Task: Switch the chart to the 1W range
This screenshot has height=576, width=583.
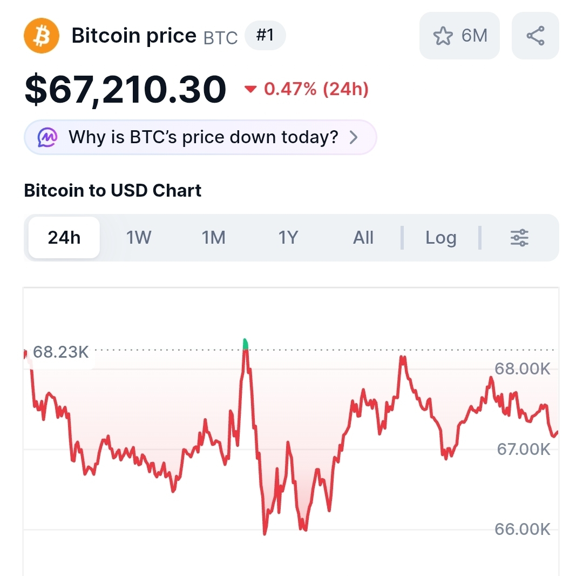Action: (139, 238)
